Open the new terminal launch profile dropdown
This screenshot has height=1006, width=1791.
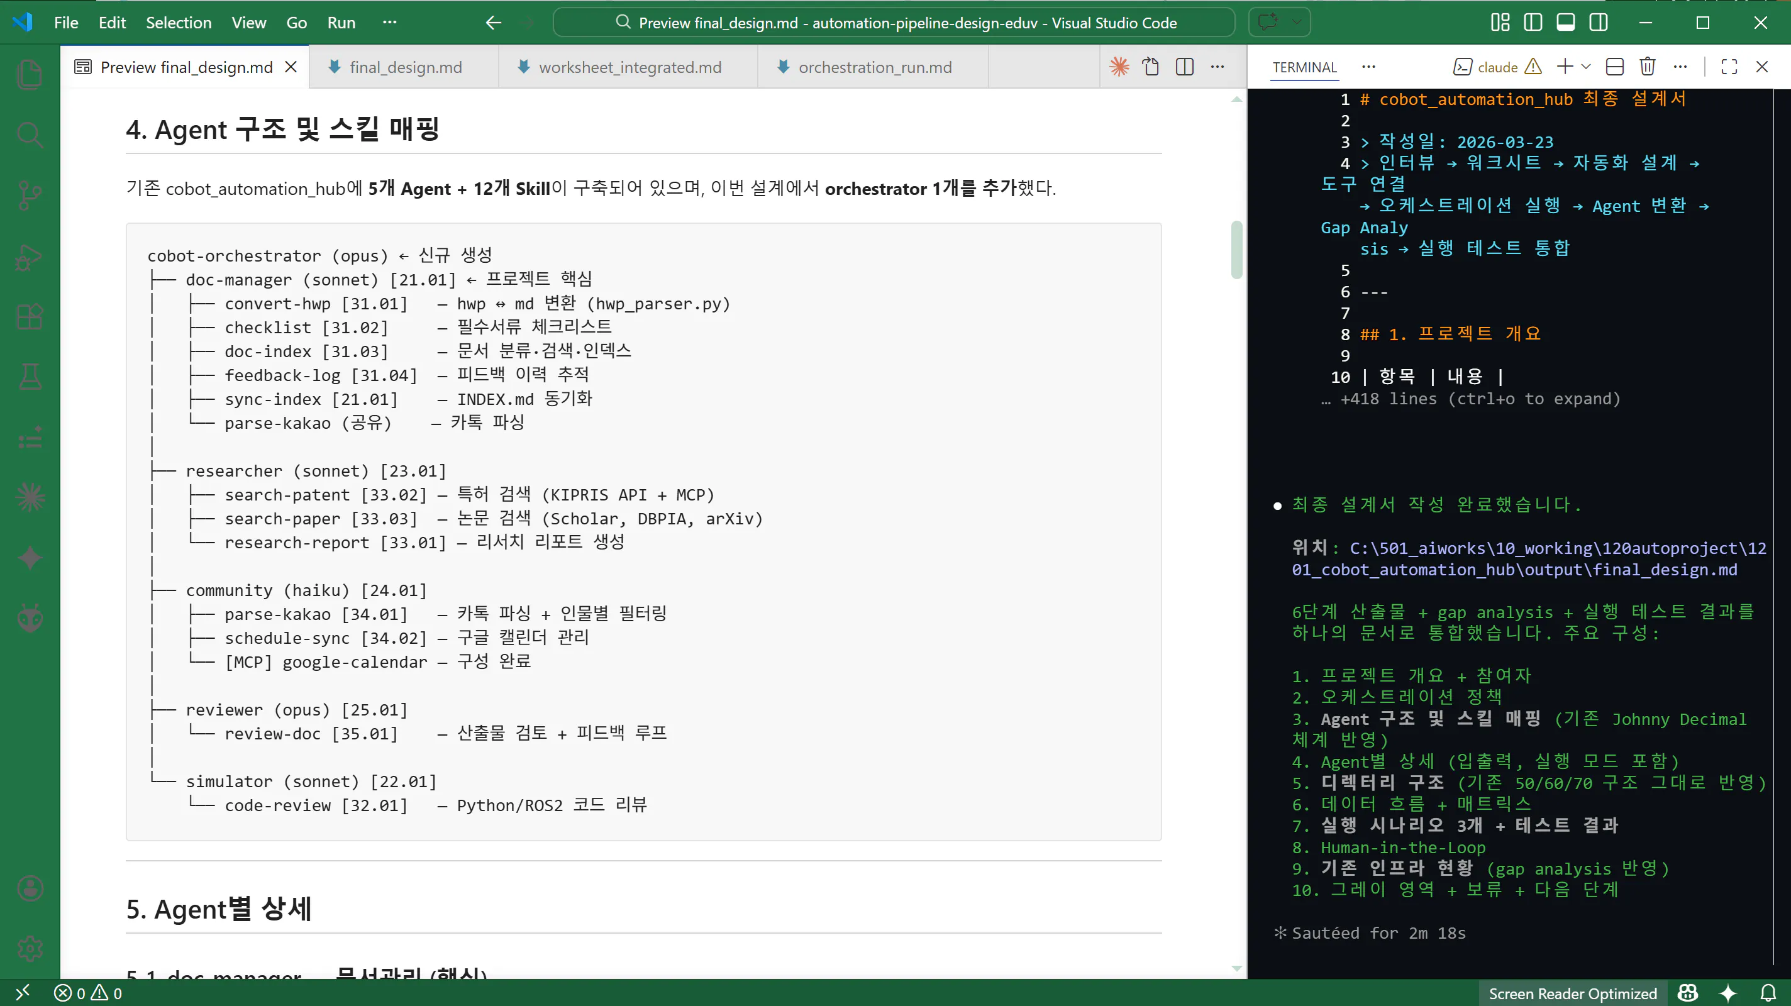(x=1586, y=67)
